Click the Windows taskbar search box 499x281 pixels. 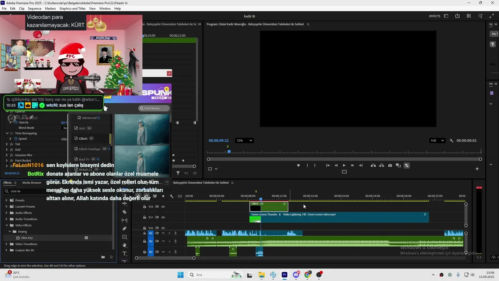(214, 275)
